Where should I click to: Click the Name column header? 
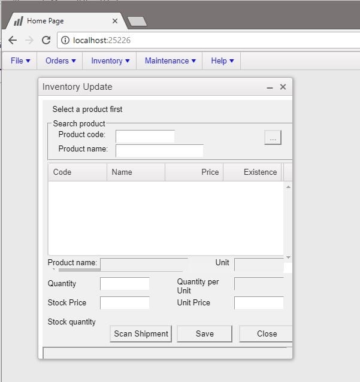click(136, 172)
